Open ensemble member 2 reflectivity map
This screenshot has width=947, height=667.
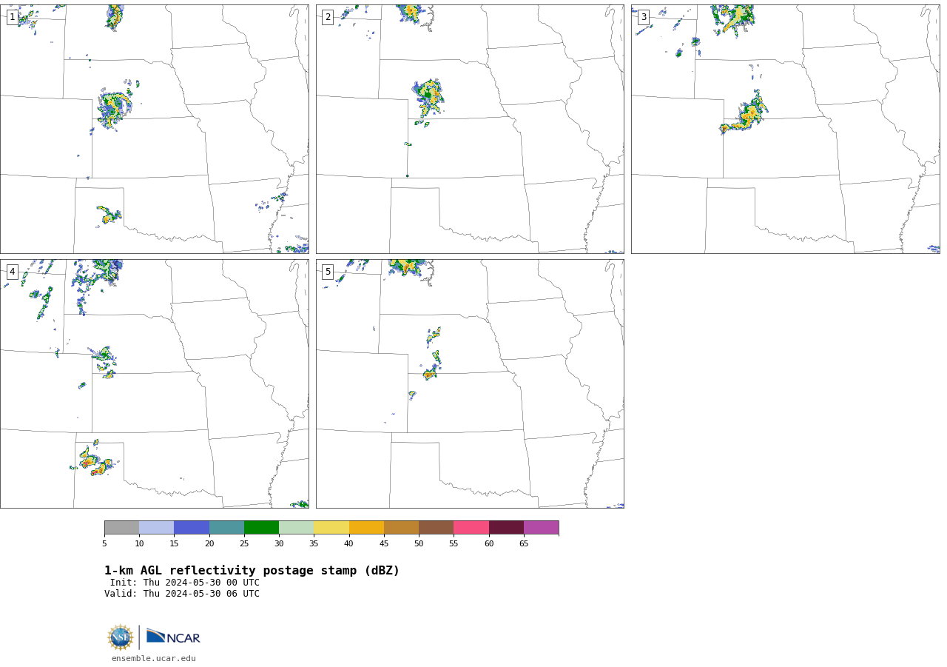click(x=470, y=130)
